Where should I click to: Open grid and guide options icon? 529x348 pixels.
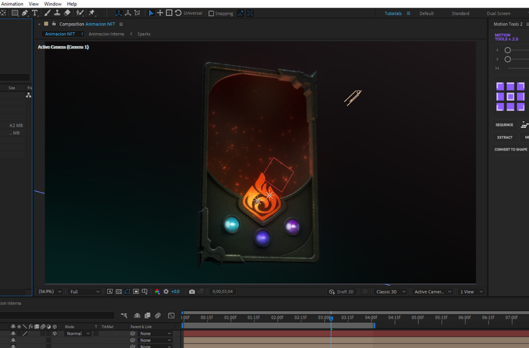[145, 292]
